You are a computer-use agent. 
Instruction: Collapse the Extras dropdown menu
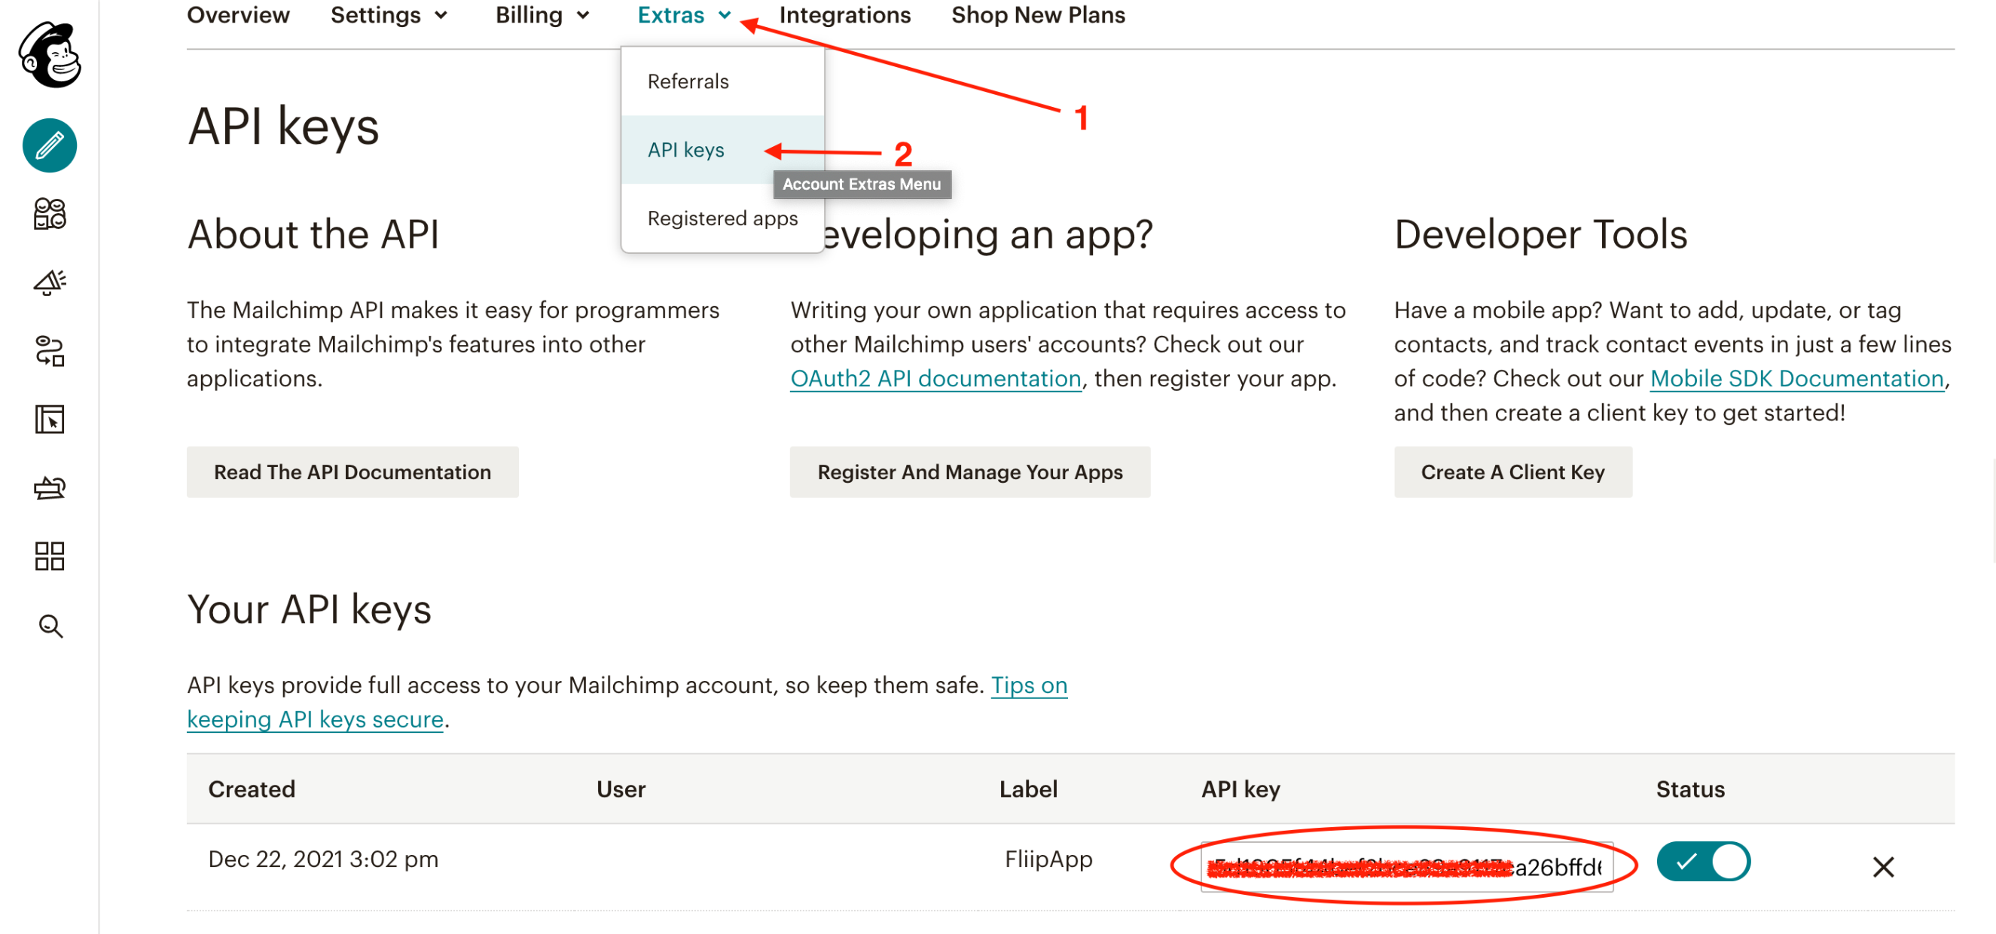point(683,15)
